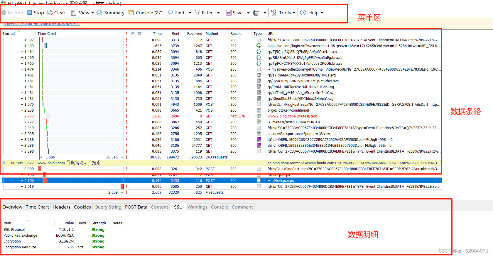
Task: Click the Record button icon
Action: pos(4,13)
